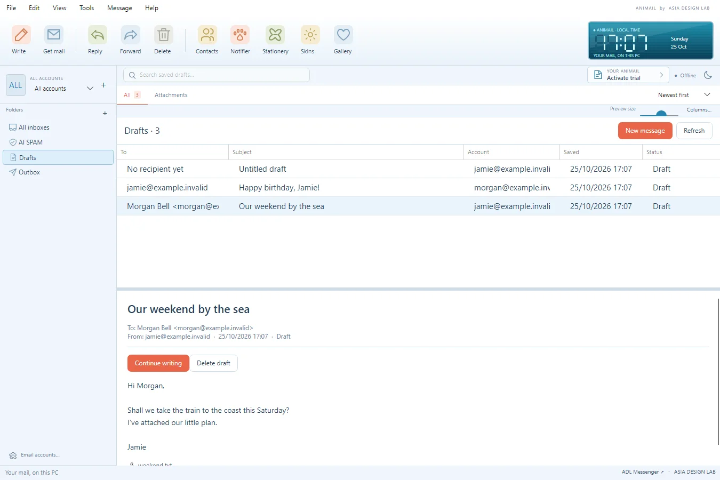Click the Search saved drafts field
The width and height of the screenshot is (720, 480).
coord(217,75)
